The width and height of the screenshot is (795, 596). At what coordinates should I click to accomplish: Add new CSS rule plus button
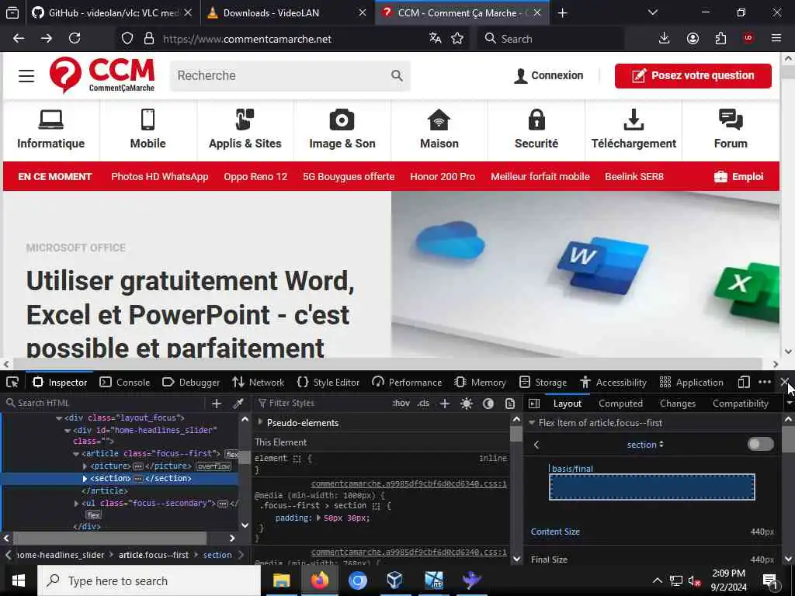pyautogui.click(x=445, y=404)
